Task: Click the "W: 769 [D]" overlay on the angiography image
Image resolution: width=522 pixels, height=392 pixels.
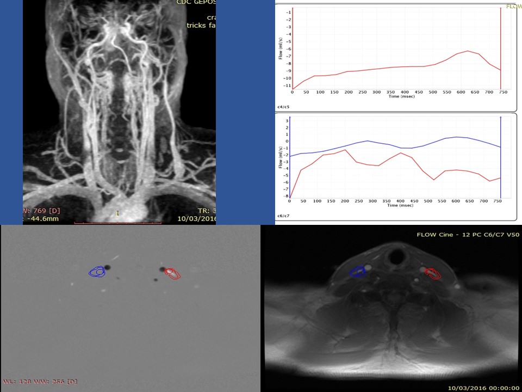Action: click(41, 211)
